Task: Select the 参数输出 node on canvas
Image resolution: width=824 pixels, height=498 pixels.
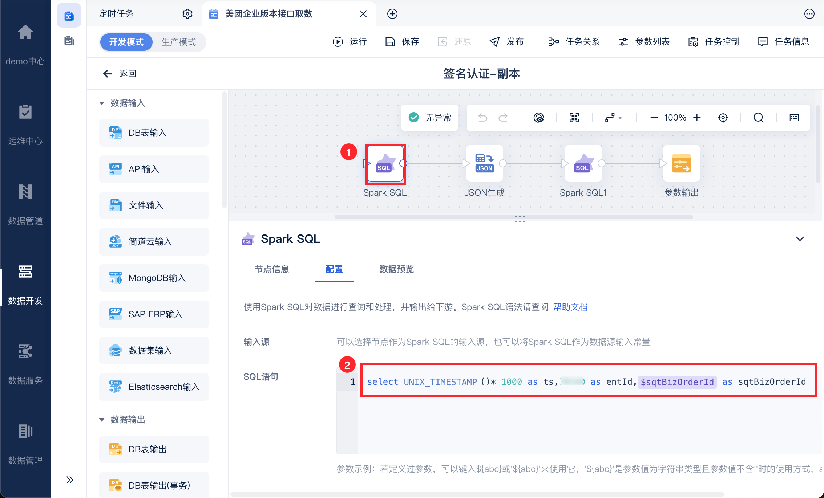Action: pos(681,164)
